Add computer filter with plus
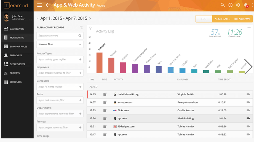Screen dimensions: 254x142 click(80, 87)
